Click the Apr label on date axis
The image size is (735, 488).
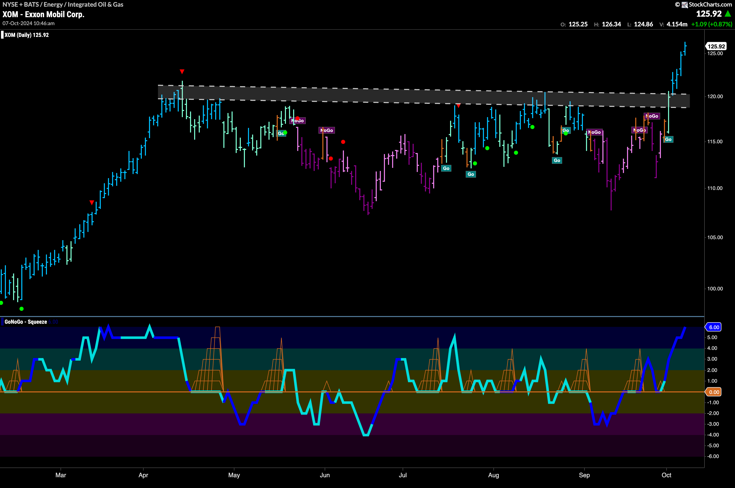coord(143,475)
